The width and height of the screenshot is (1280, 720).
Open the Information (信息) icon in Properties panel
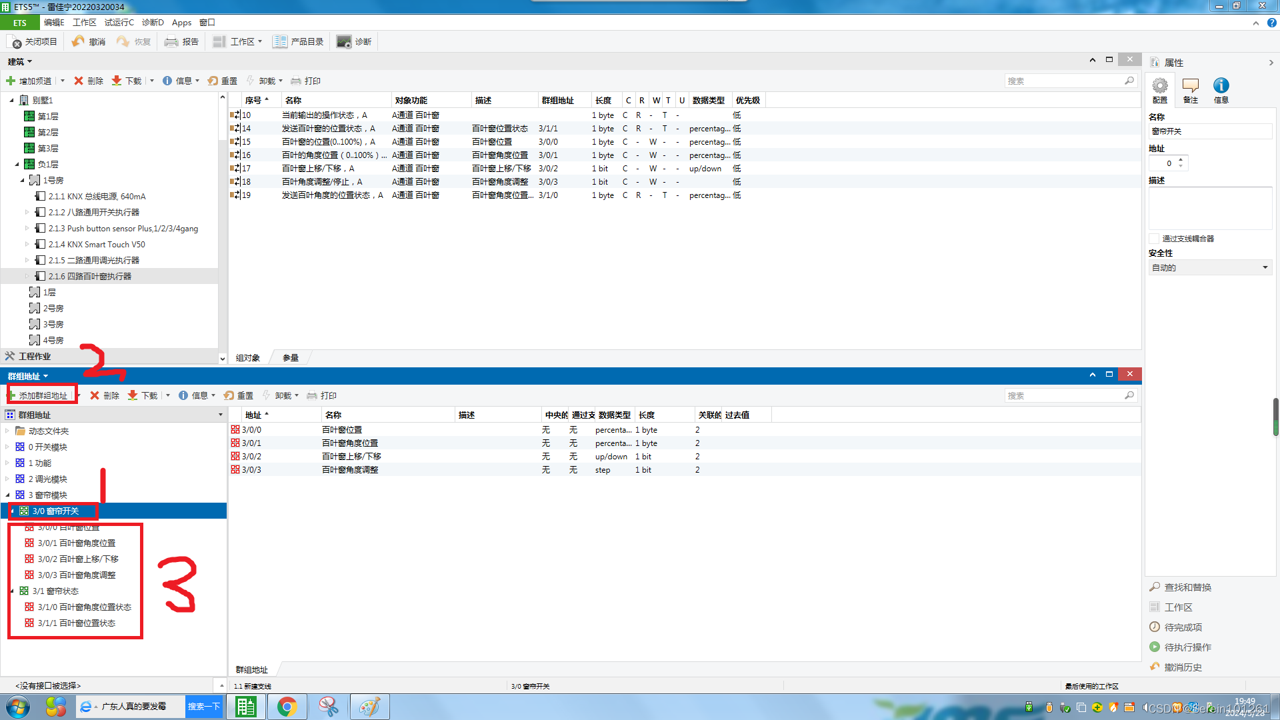click(x=1221, y=86)
